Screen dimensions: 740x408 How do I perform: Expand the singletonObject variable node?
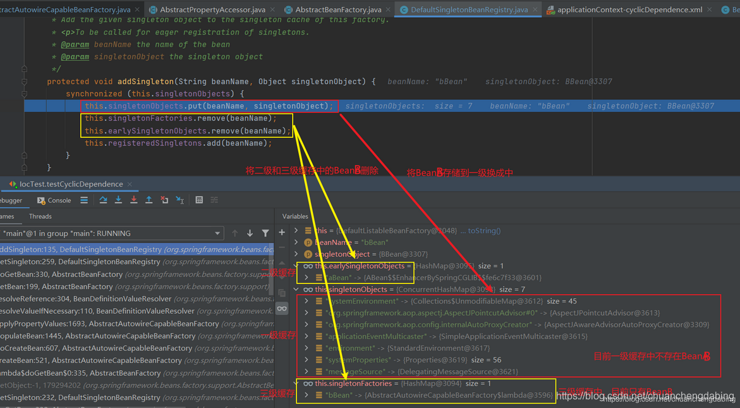tap(296, 254)
